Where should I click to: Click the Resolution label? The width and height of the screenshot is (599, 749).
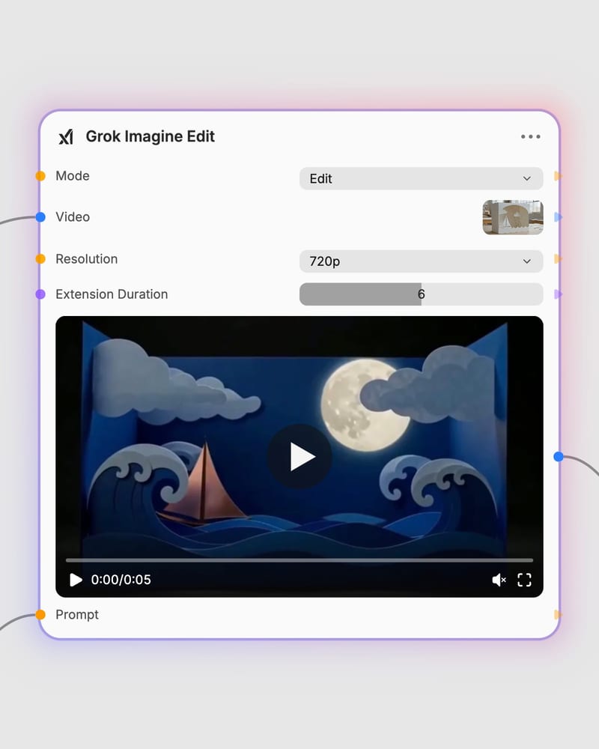click(x=86, y=259)
